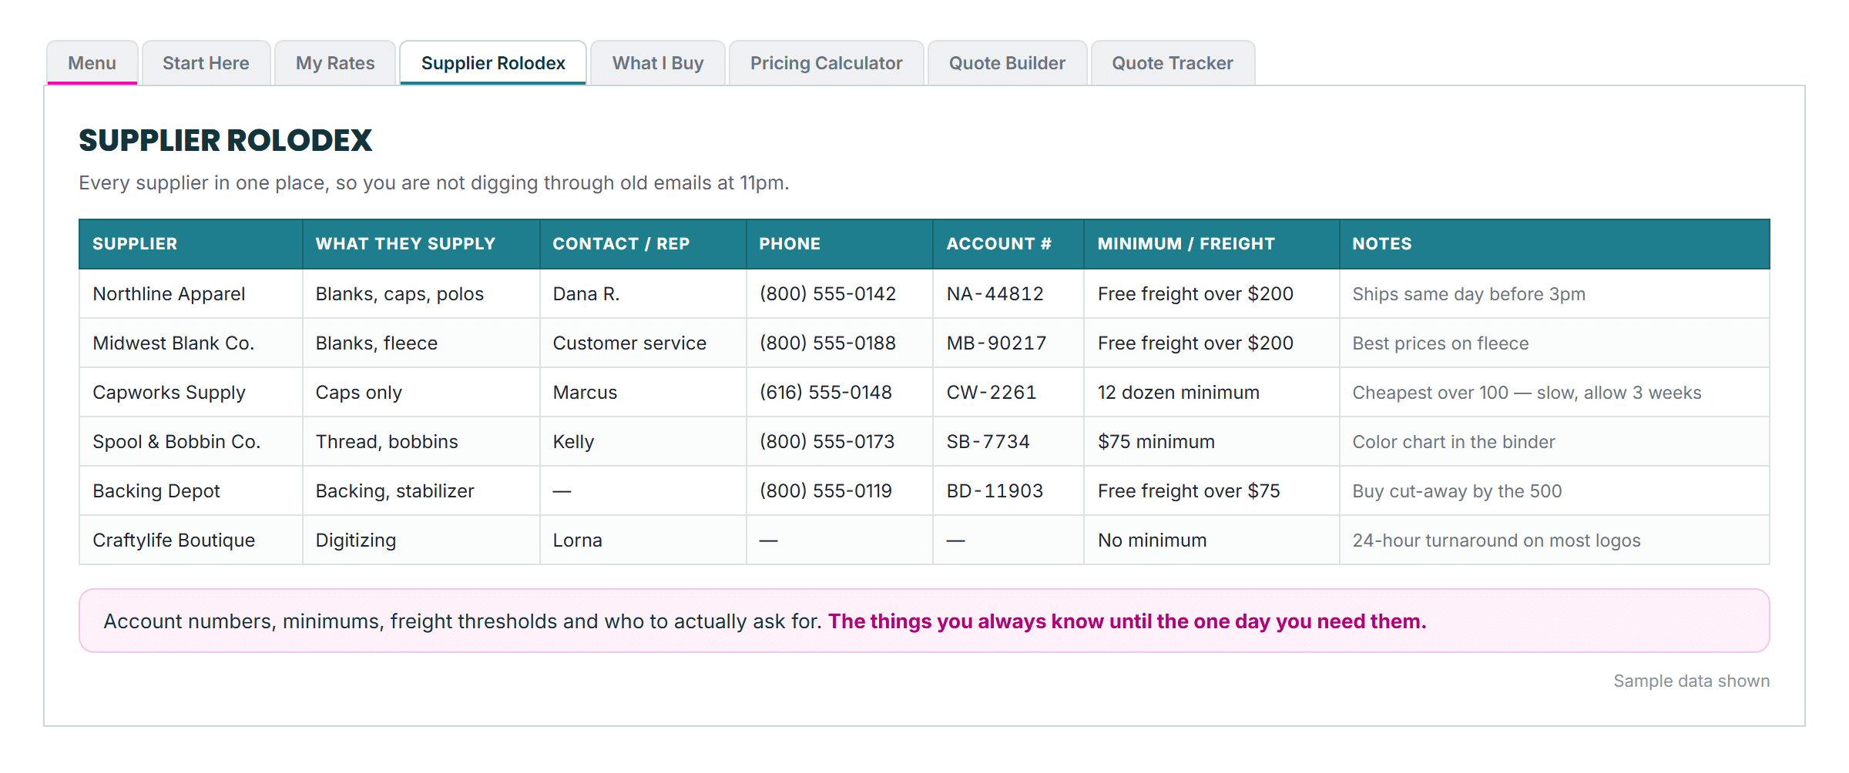Click Midwest Blank's Free freight over $200 cell

tap(1212, 343)
